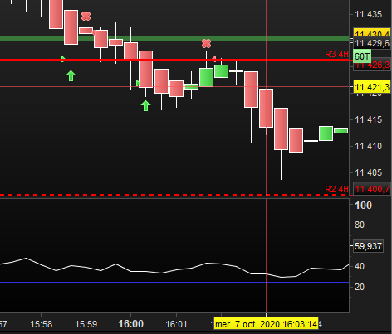
Task: Select the 60T timeframe label
Action: 362,56
